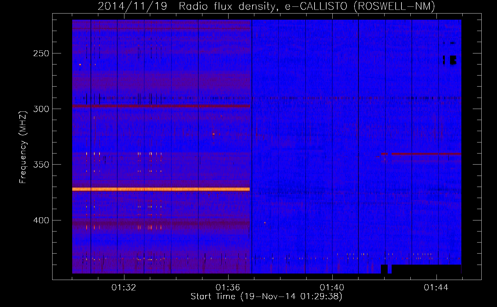Click the '01:44' time tick label
Image resolution: width=497 pixels, height=307 pixels.
pos(436,288)
